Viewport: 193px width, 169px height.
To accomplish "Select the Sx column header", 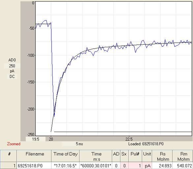I will coord(124,156).
